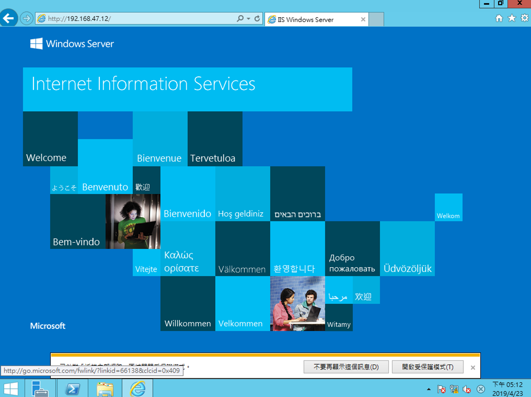Open the Windows Start button
Screen dimensions: 531x397
[x=11, y=388]
